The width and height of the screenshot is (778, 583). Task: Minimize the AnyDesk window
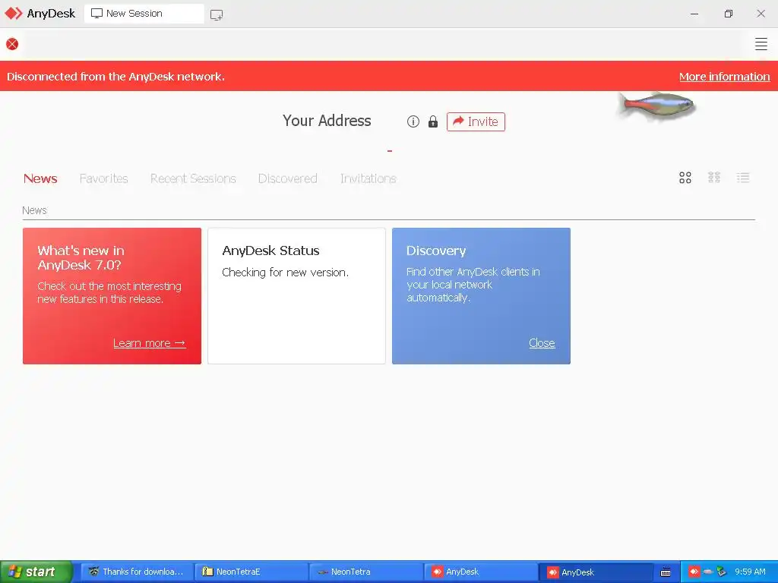tap(694, 14)
